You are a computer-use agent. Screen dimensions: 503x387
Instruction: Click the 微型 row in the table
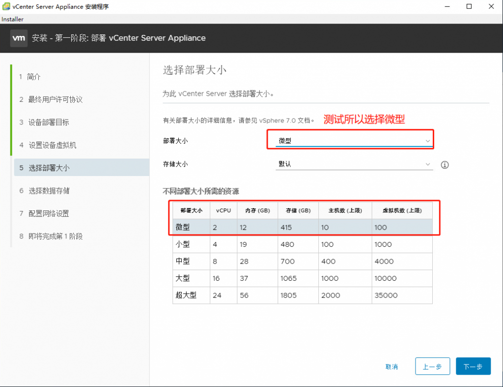[x=302, y=227]
